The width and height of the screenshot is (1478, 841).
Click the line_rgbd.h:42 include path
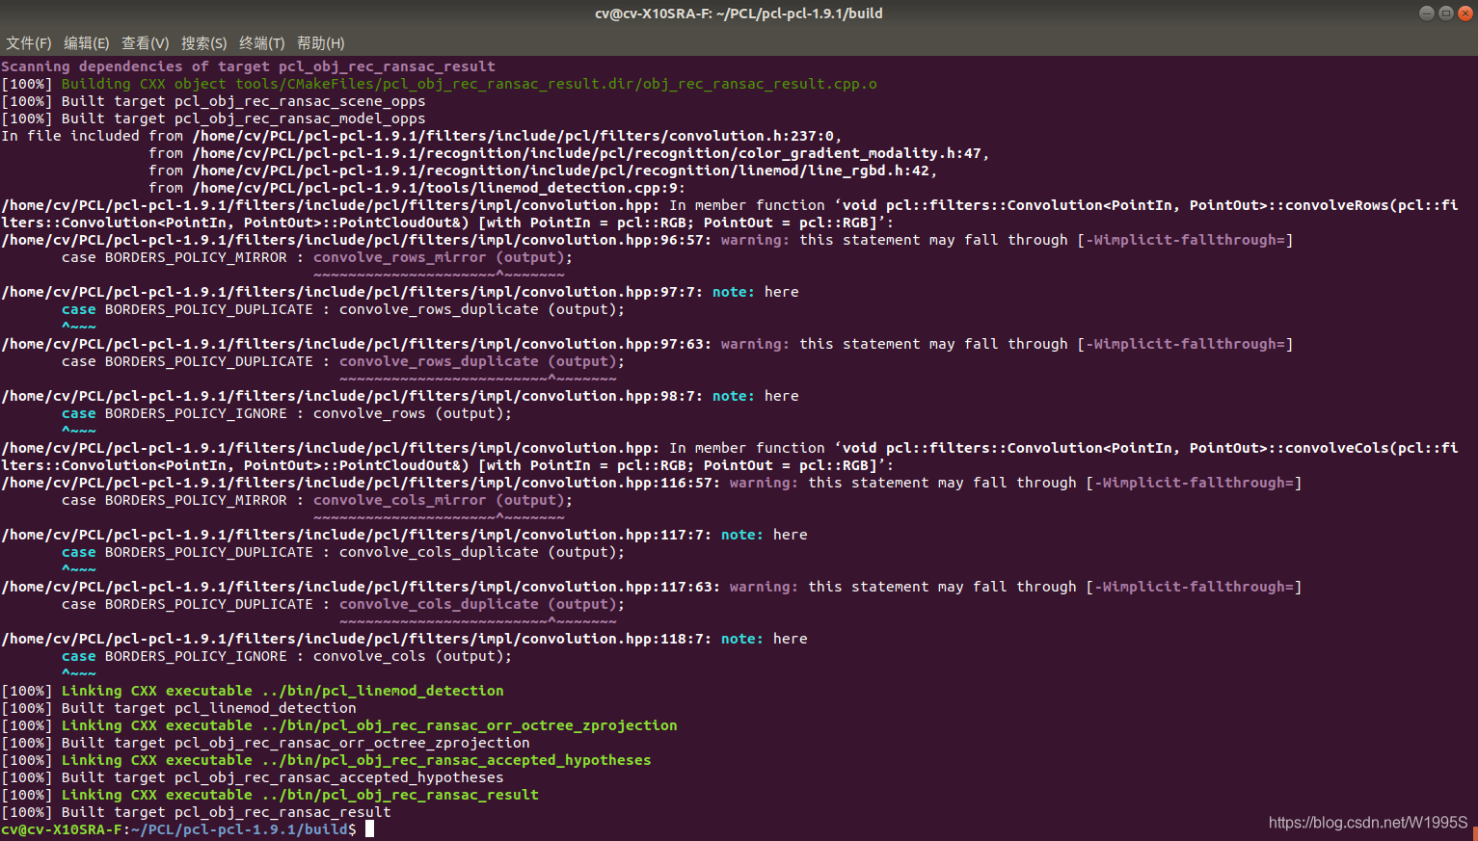565,171
